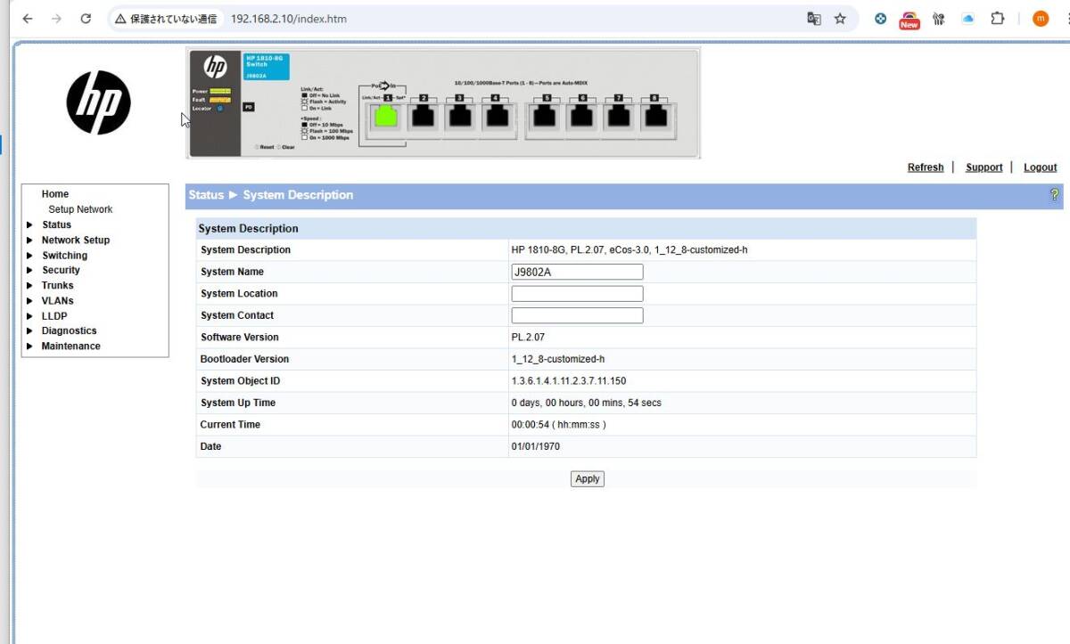Viewport: 1070px width, 644px height.
Task: Click the Logout link
Action: [x=1041, y=167]
